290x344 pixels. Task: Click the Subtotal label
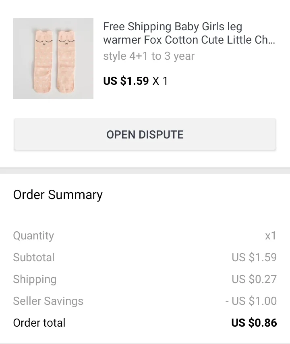pos(34,258)
